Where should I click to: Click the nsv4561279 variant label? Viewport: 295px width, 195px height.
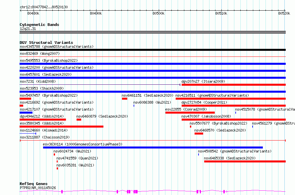tap(273, 123)
